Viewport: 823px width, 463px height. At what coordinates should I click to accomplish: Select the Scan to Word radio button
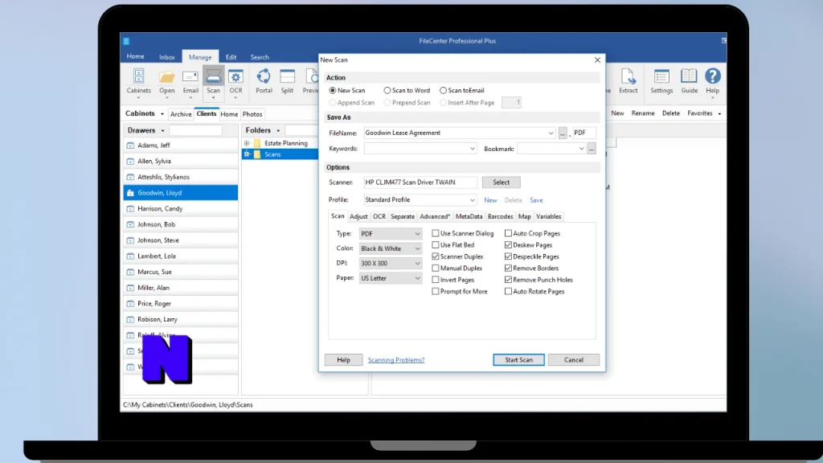pyautogui.click(x=387, y=90)
